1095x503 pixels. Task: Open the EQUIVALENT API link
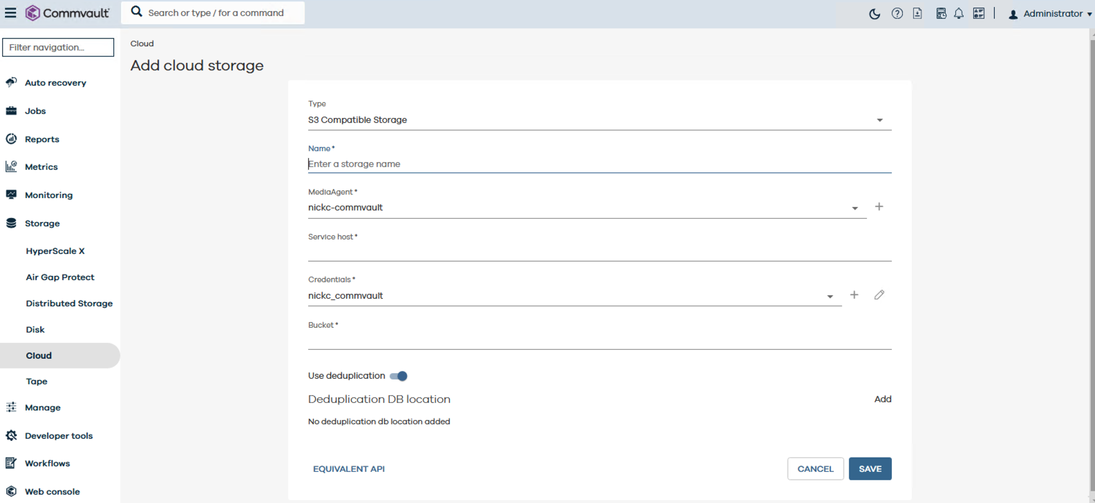pos(349,469)
